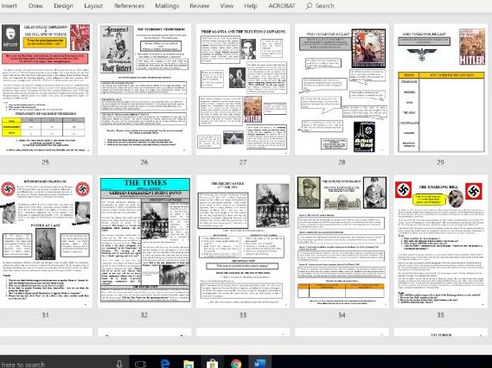Viewport: 492px width, 368px height.
Task: Select the View tab
Action: 227,6
